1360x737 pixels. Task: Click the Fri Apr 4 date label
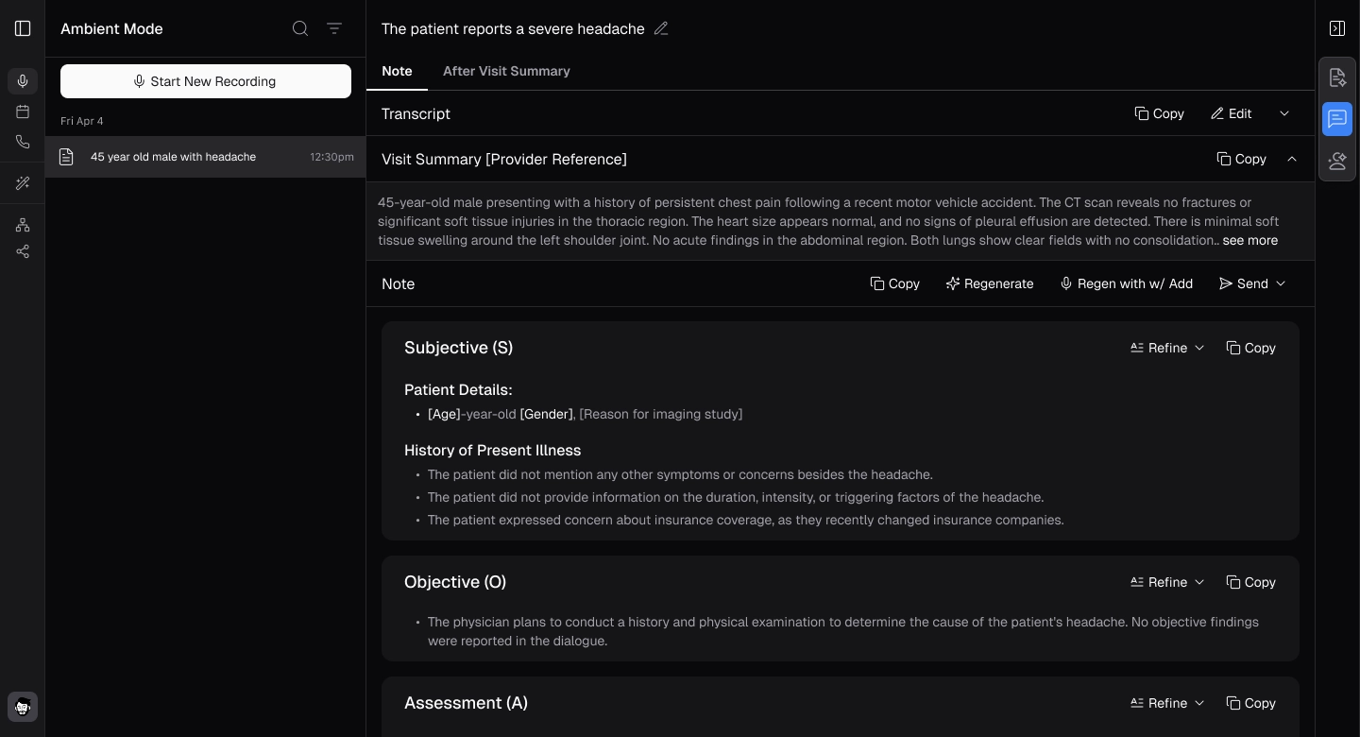pyautogui.click(x=82, y=121)
